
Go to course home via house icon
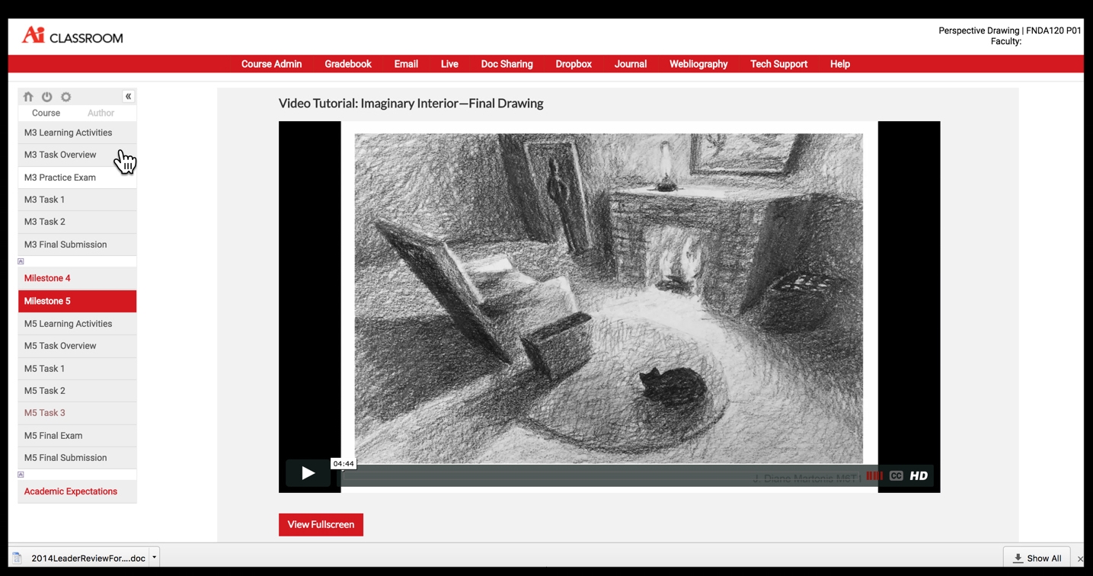tap(28, 97)
